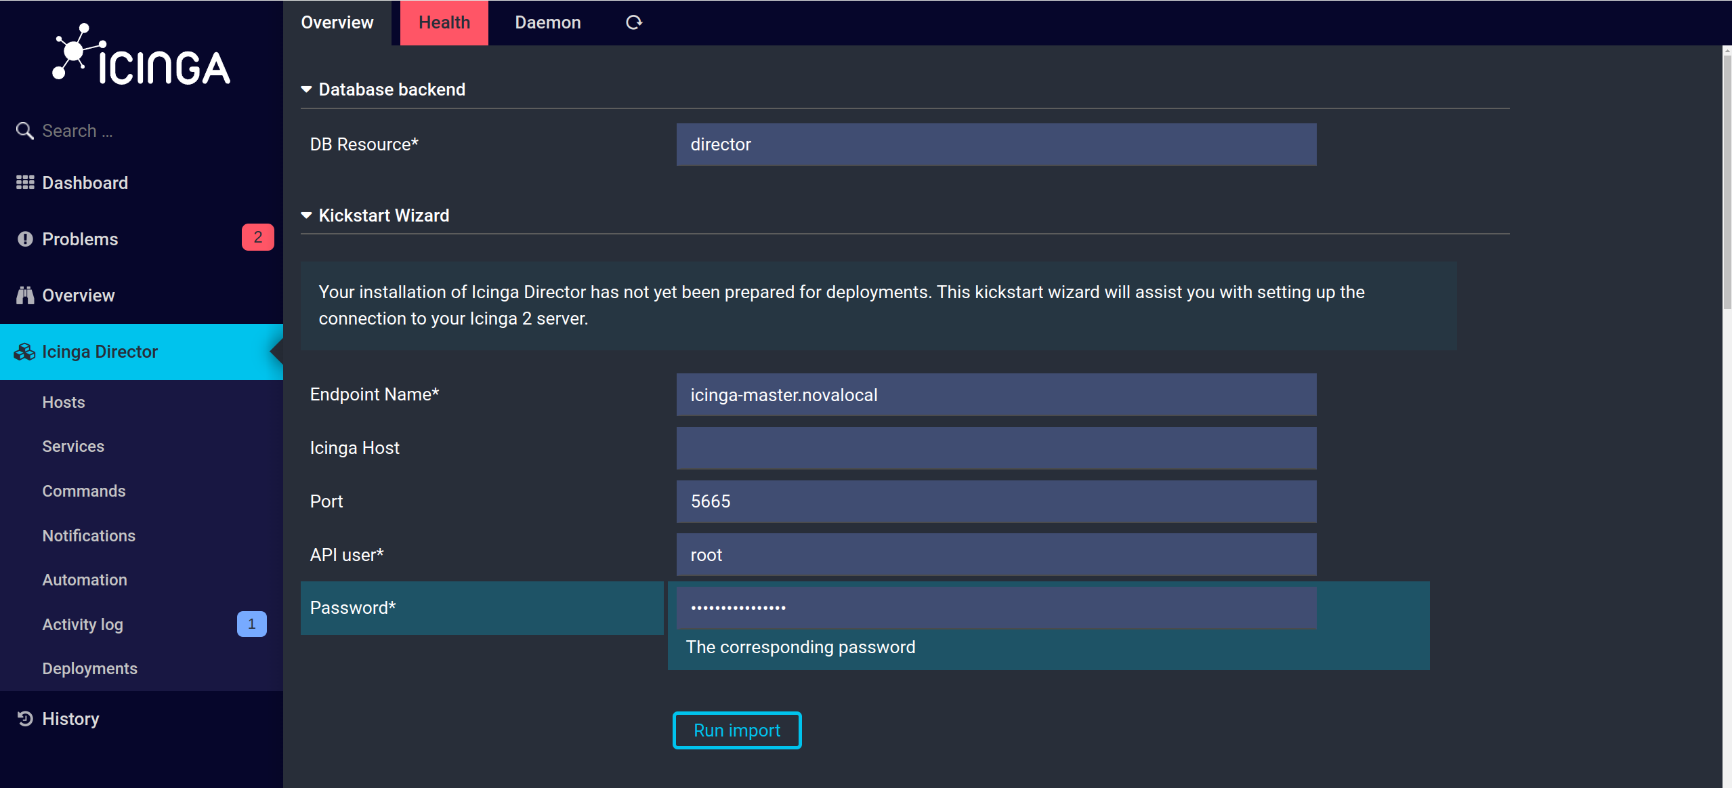Click the Endpoint Name field
The width and height of the screenshot is (1732, 788).
[996, 395]
